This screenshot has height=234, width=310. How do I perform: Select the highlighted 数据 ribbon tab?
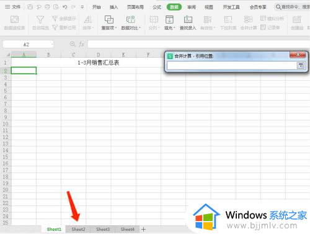[174, 7]
